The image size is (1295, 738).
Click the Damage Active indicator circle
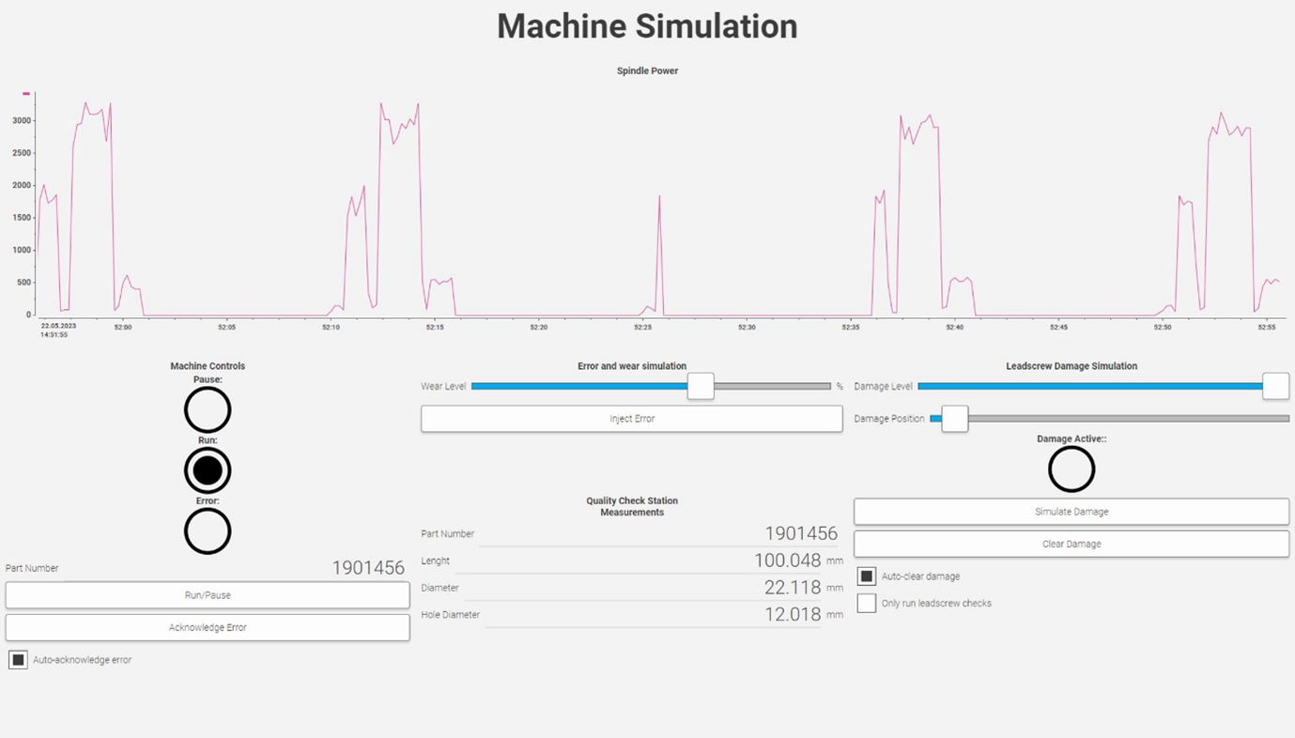pos(1071,469)
